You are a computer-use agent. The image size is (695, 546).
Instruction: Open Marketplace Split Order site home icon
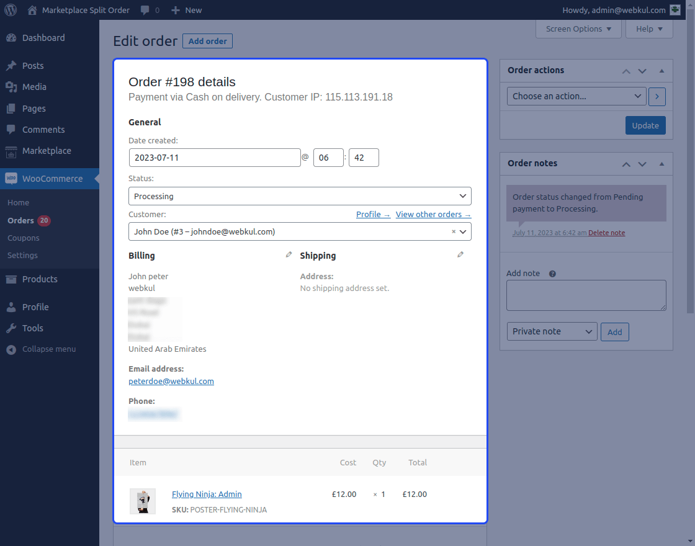click(32, 10)
